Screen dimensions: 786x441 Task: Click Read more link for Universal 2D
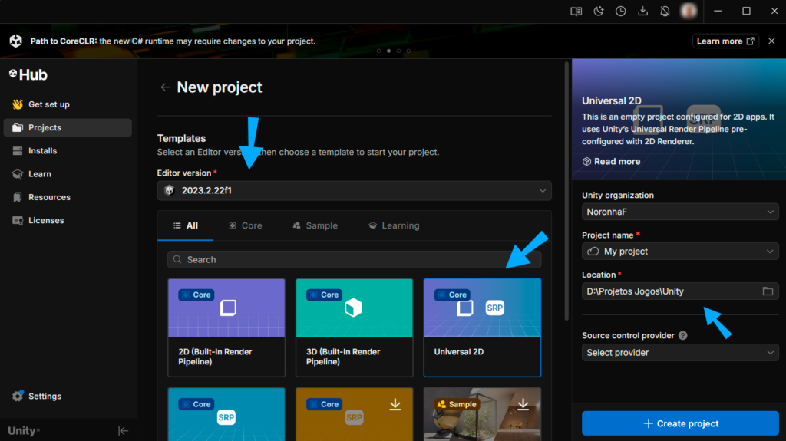pos(612,161)
